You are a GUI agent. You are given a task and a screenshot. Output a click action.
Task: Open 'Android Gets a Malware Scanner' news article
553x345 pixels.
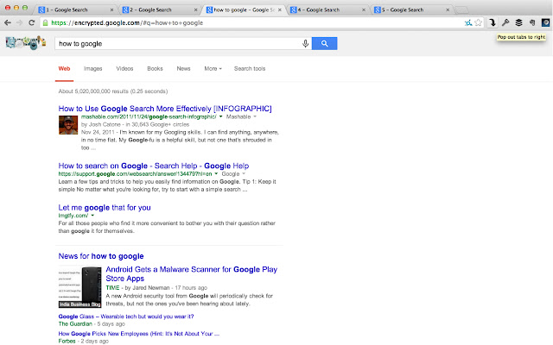tap(192, 274)
